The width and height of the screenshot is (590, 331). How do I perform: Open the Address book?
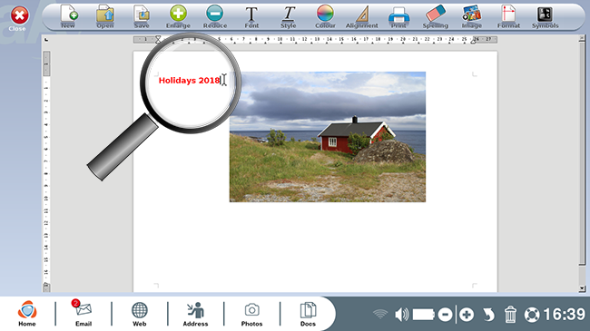(x=195, y=314)
